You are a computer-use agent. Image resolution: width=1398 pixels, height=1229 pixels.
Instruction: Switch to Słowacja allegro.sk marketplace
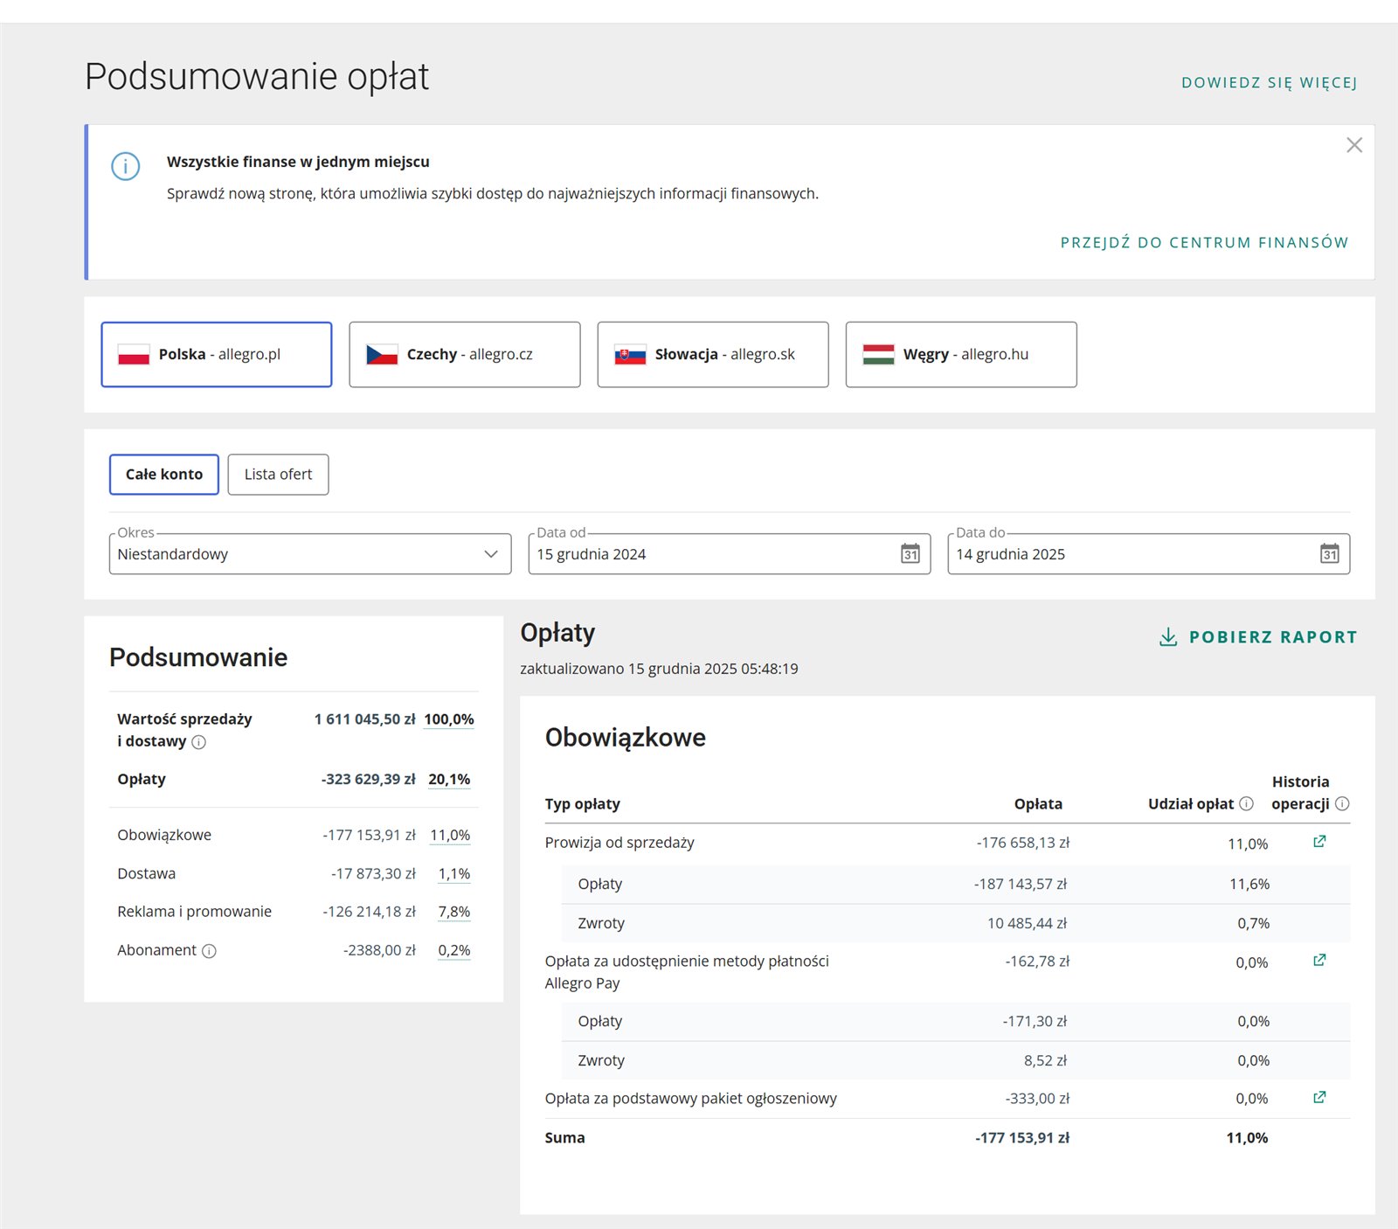[712, 354]
